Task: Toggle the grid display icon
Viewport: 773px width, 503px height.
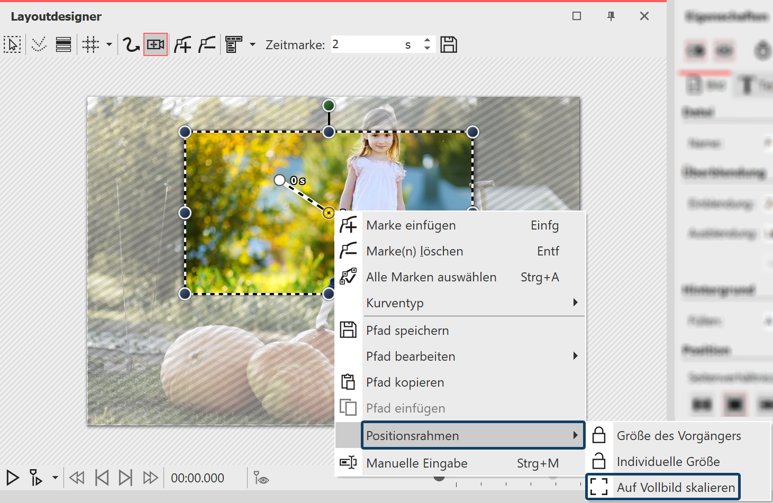Action: 90,45
